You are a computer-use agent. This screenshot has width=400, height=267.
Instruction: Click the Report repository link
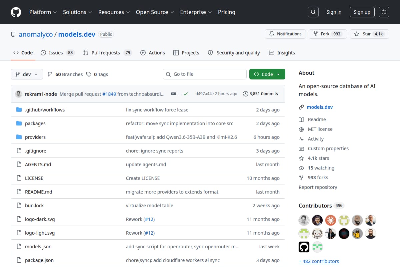pyautogui.click(x=318, y=187)
